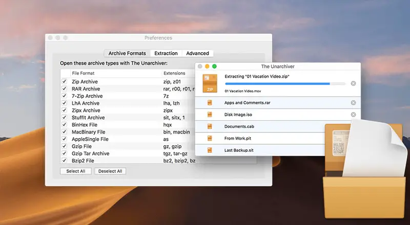Click the BinHex File format name
The height and width of the screenshot is (225, 410).
pyautogui.click(x=85, y=125)
